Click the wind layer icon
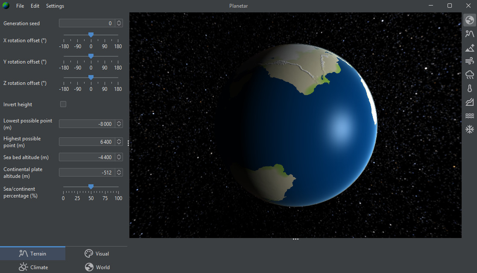The width and height of the screenshot is (477, 273). point(469,61)
